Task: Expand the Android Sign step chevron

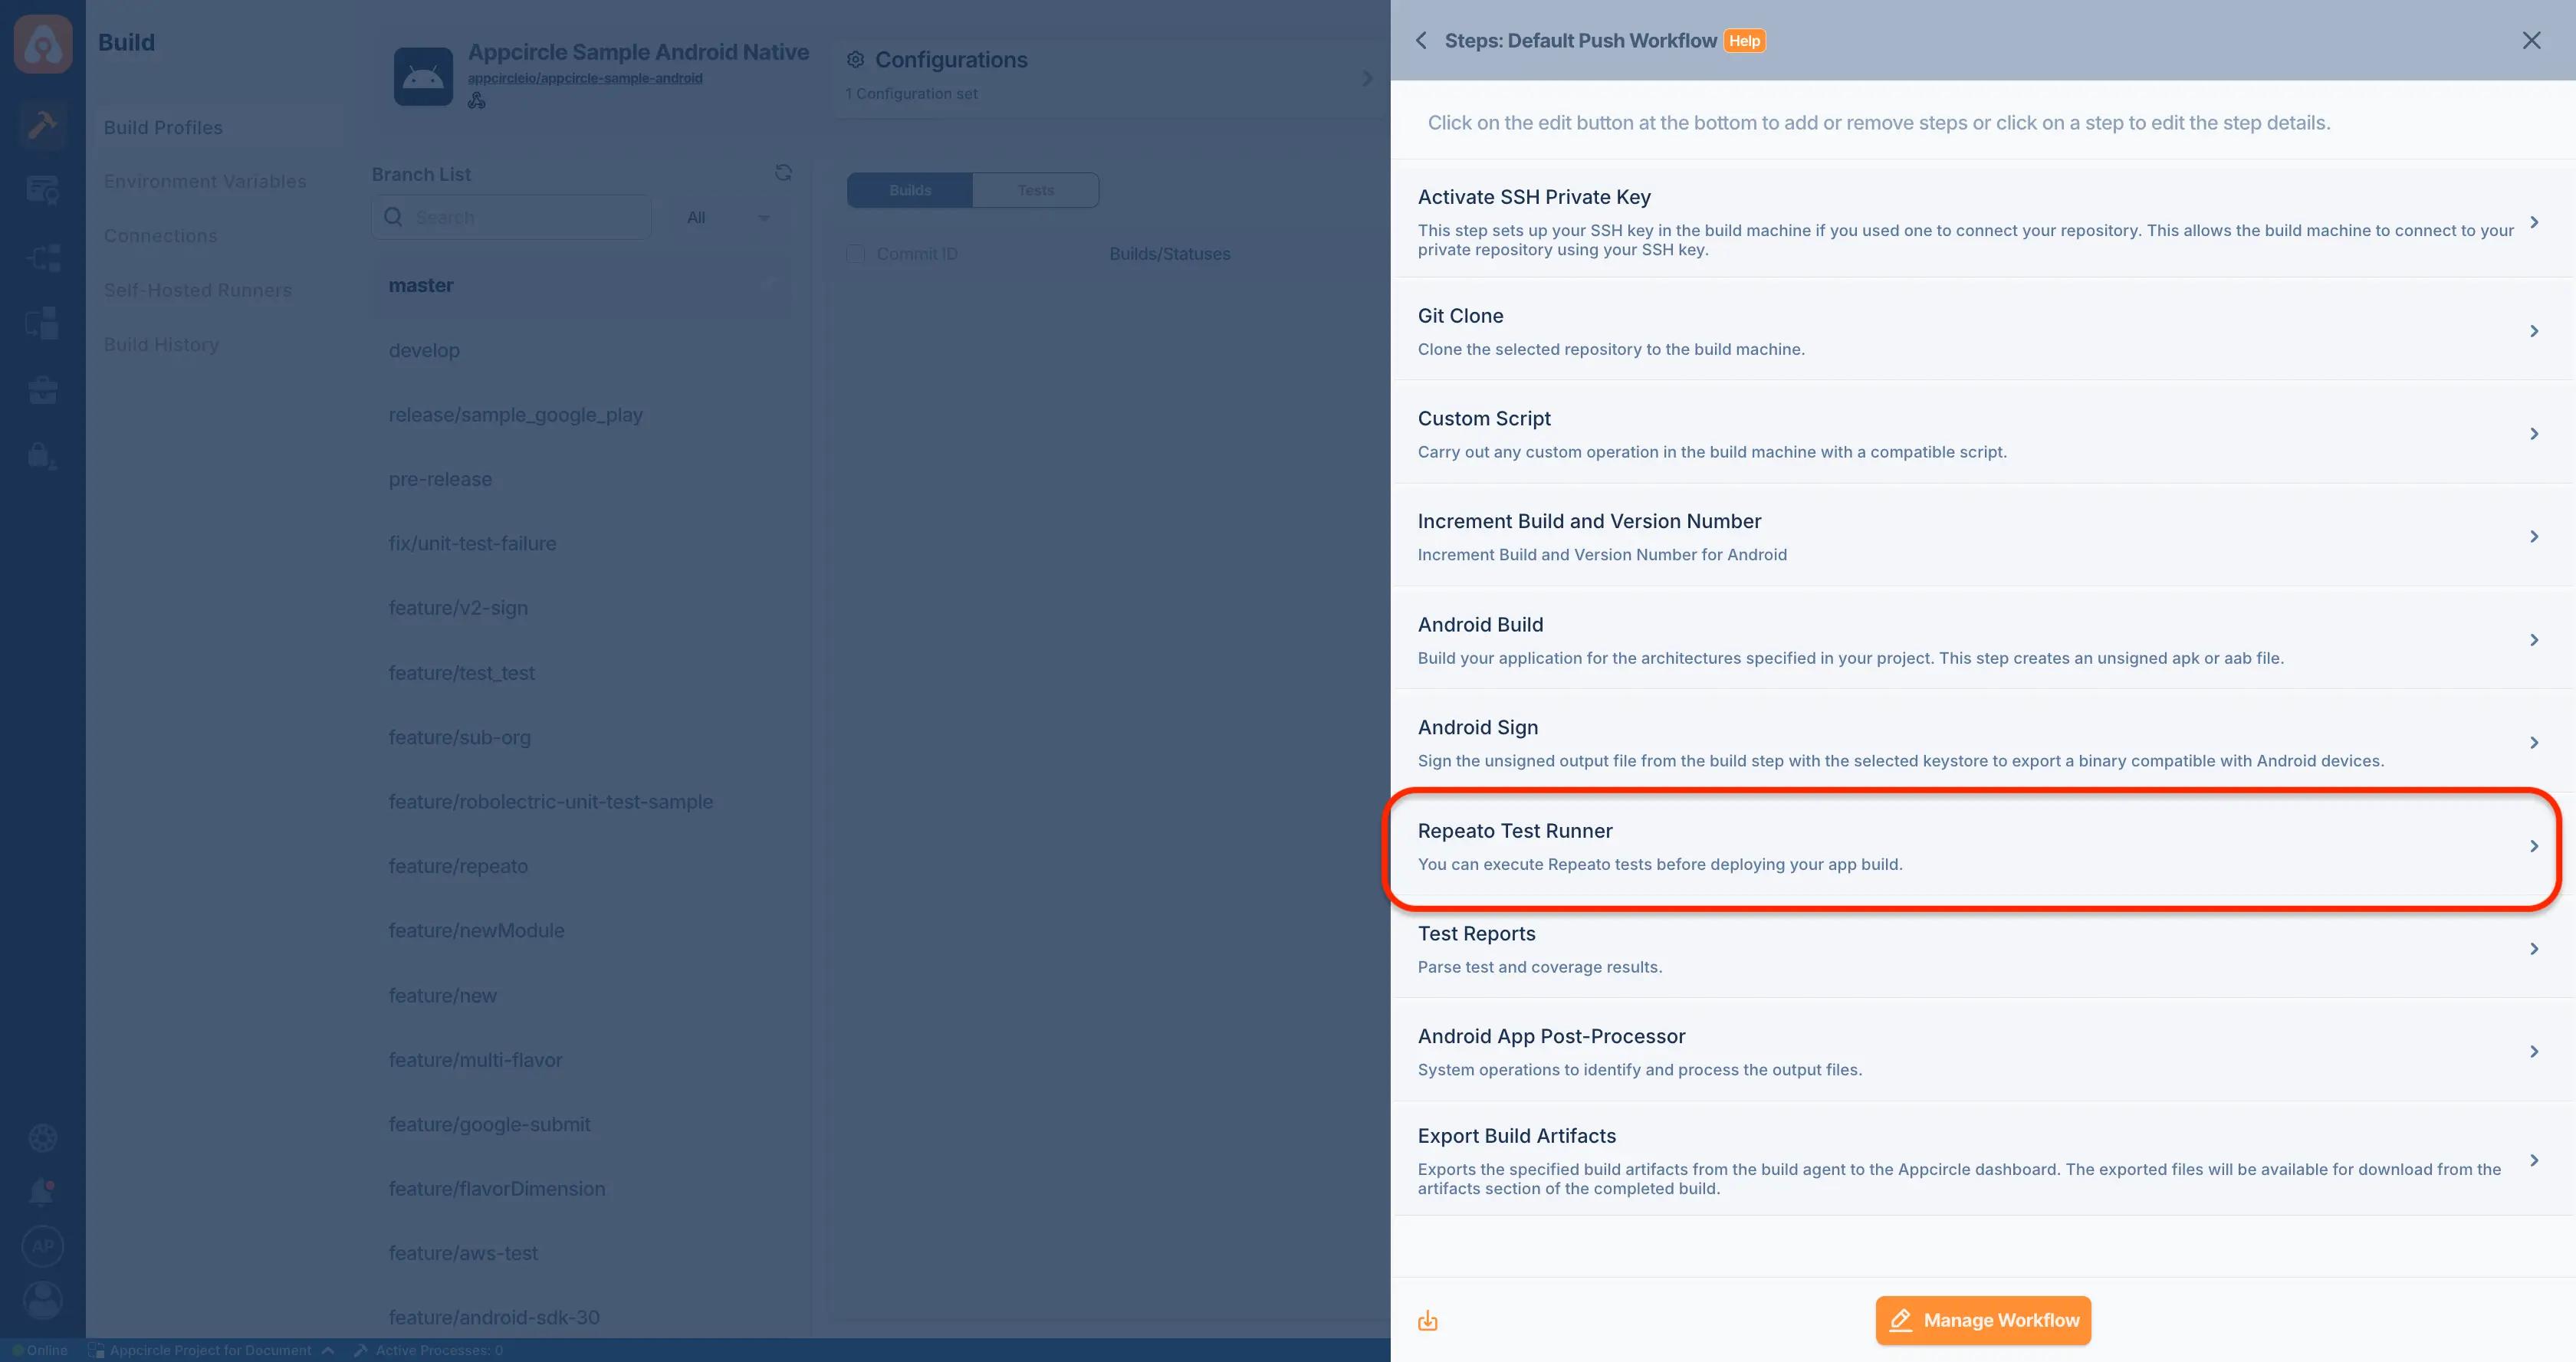Action: pos(2534,743)
